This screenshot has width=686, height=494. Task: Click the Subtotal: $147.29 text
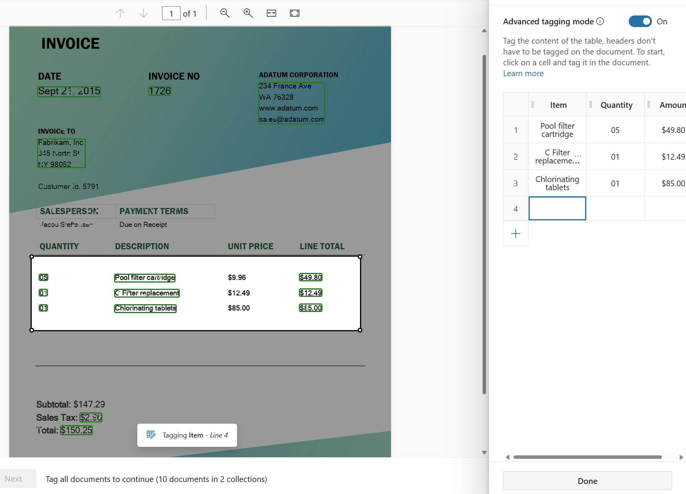[70, 404]
